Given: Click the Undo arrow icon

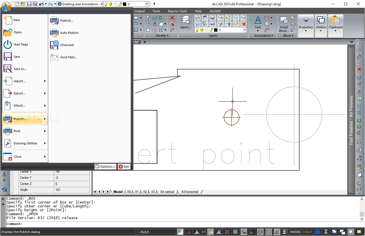Looking at the screenshot, I should coord(41,4).
